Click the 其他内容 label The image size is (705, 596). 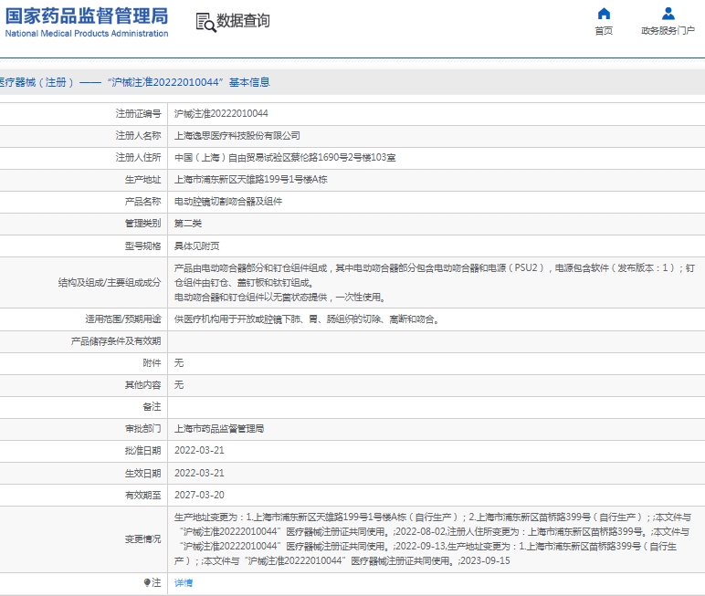(x=143, y=385)
